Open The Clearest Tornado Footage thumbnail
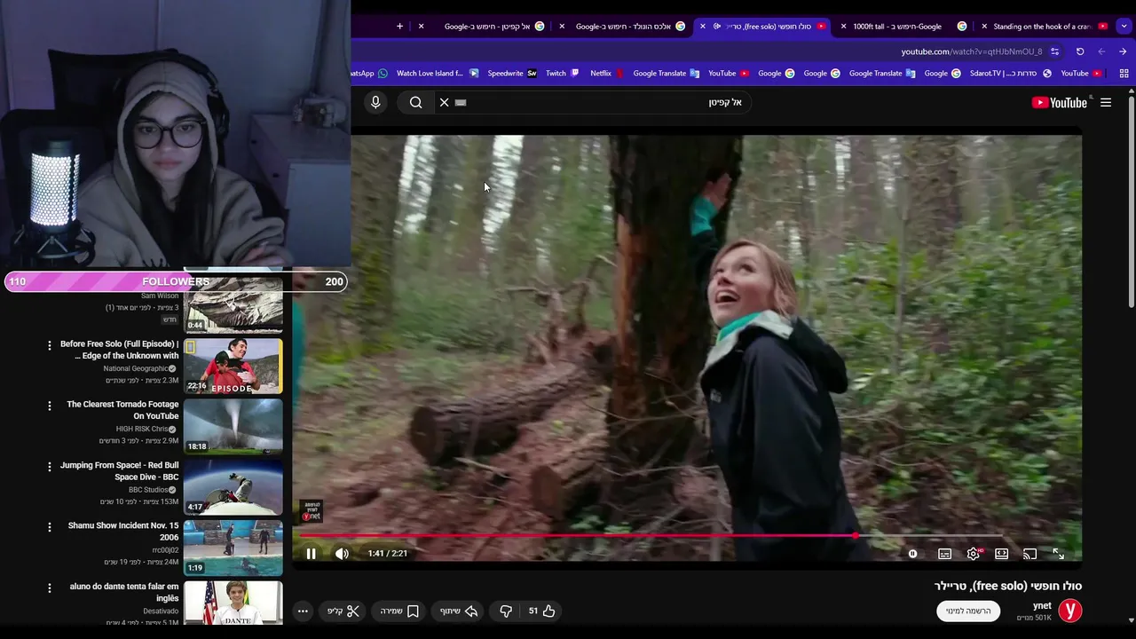1136x639 pixels. [x=233, y=426]
